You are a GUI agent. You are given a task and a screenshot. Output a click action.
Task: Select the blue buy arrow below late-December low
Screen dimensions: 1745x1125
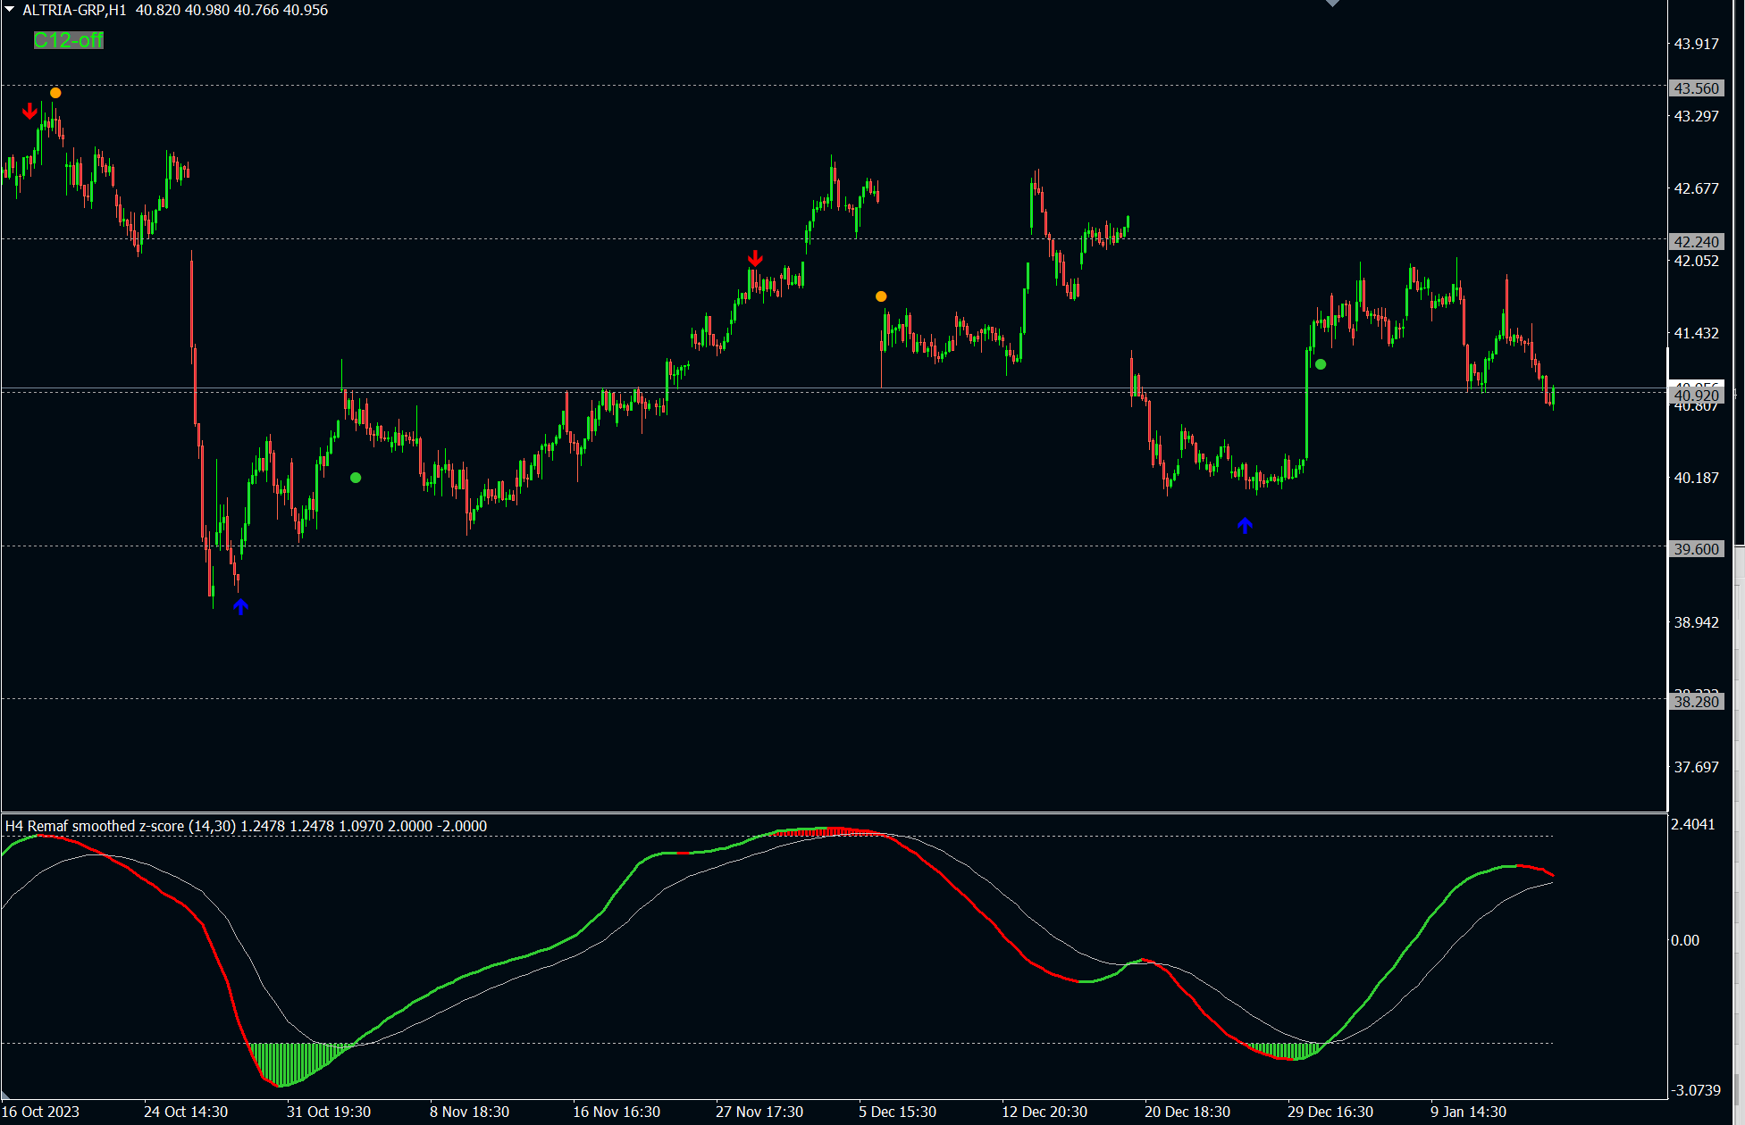1245,526
